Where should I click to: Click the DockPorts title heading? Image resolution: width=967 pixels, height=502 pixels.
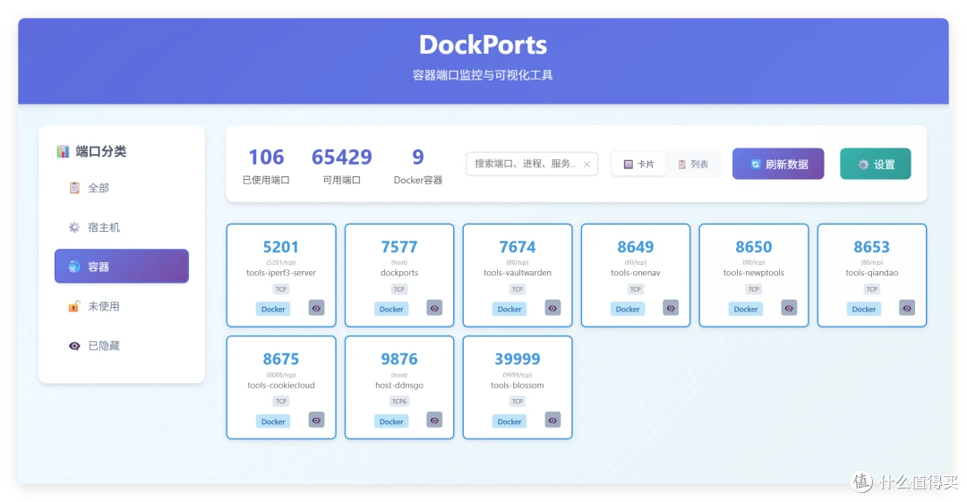coord(483,45)
